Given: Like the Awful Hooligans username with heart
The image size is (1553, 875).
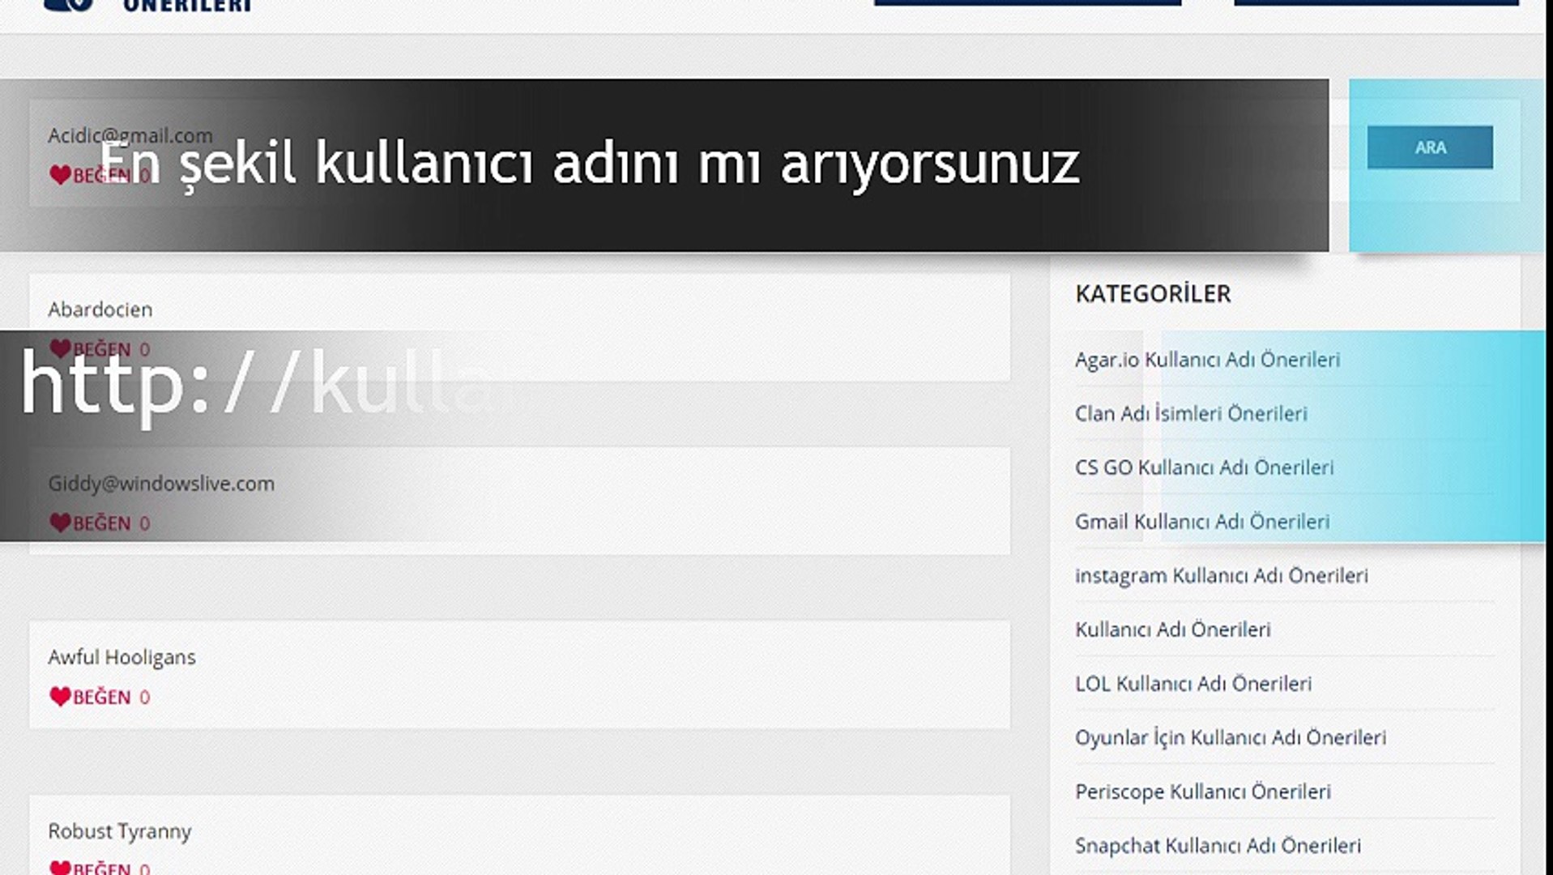Looking at the screenshot, I should [61, 697].
